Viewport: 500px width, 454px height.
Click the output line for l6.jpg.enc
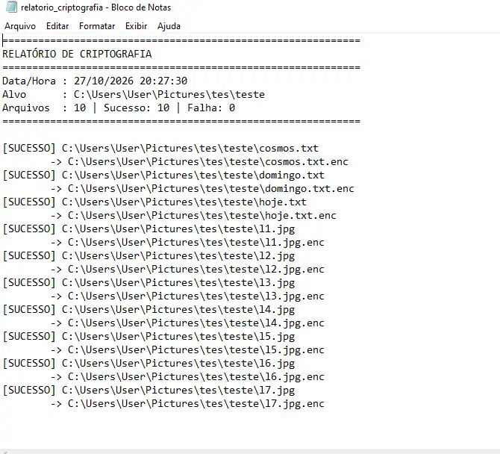[x=187, y=377]
